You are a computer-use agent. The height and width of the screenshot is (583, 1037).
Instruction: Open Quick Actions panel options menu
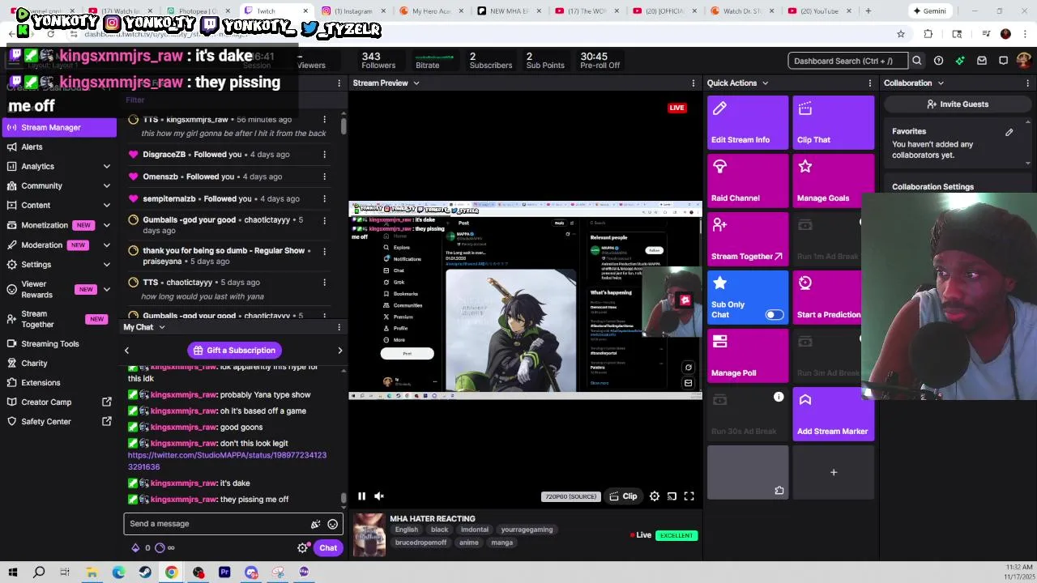(x=870, y=83)
